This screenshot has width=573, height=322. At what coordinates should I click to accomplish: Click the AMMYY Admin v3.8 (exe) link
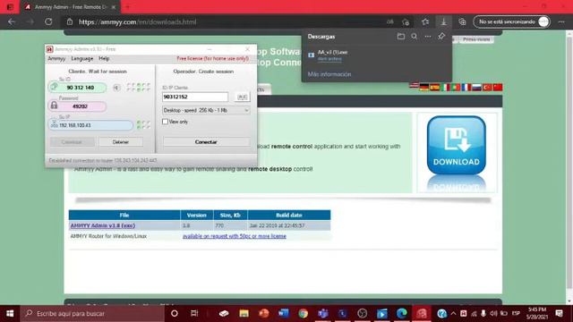click(x=103, y=225)
